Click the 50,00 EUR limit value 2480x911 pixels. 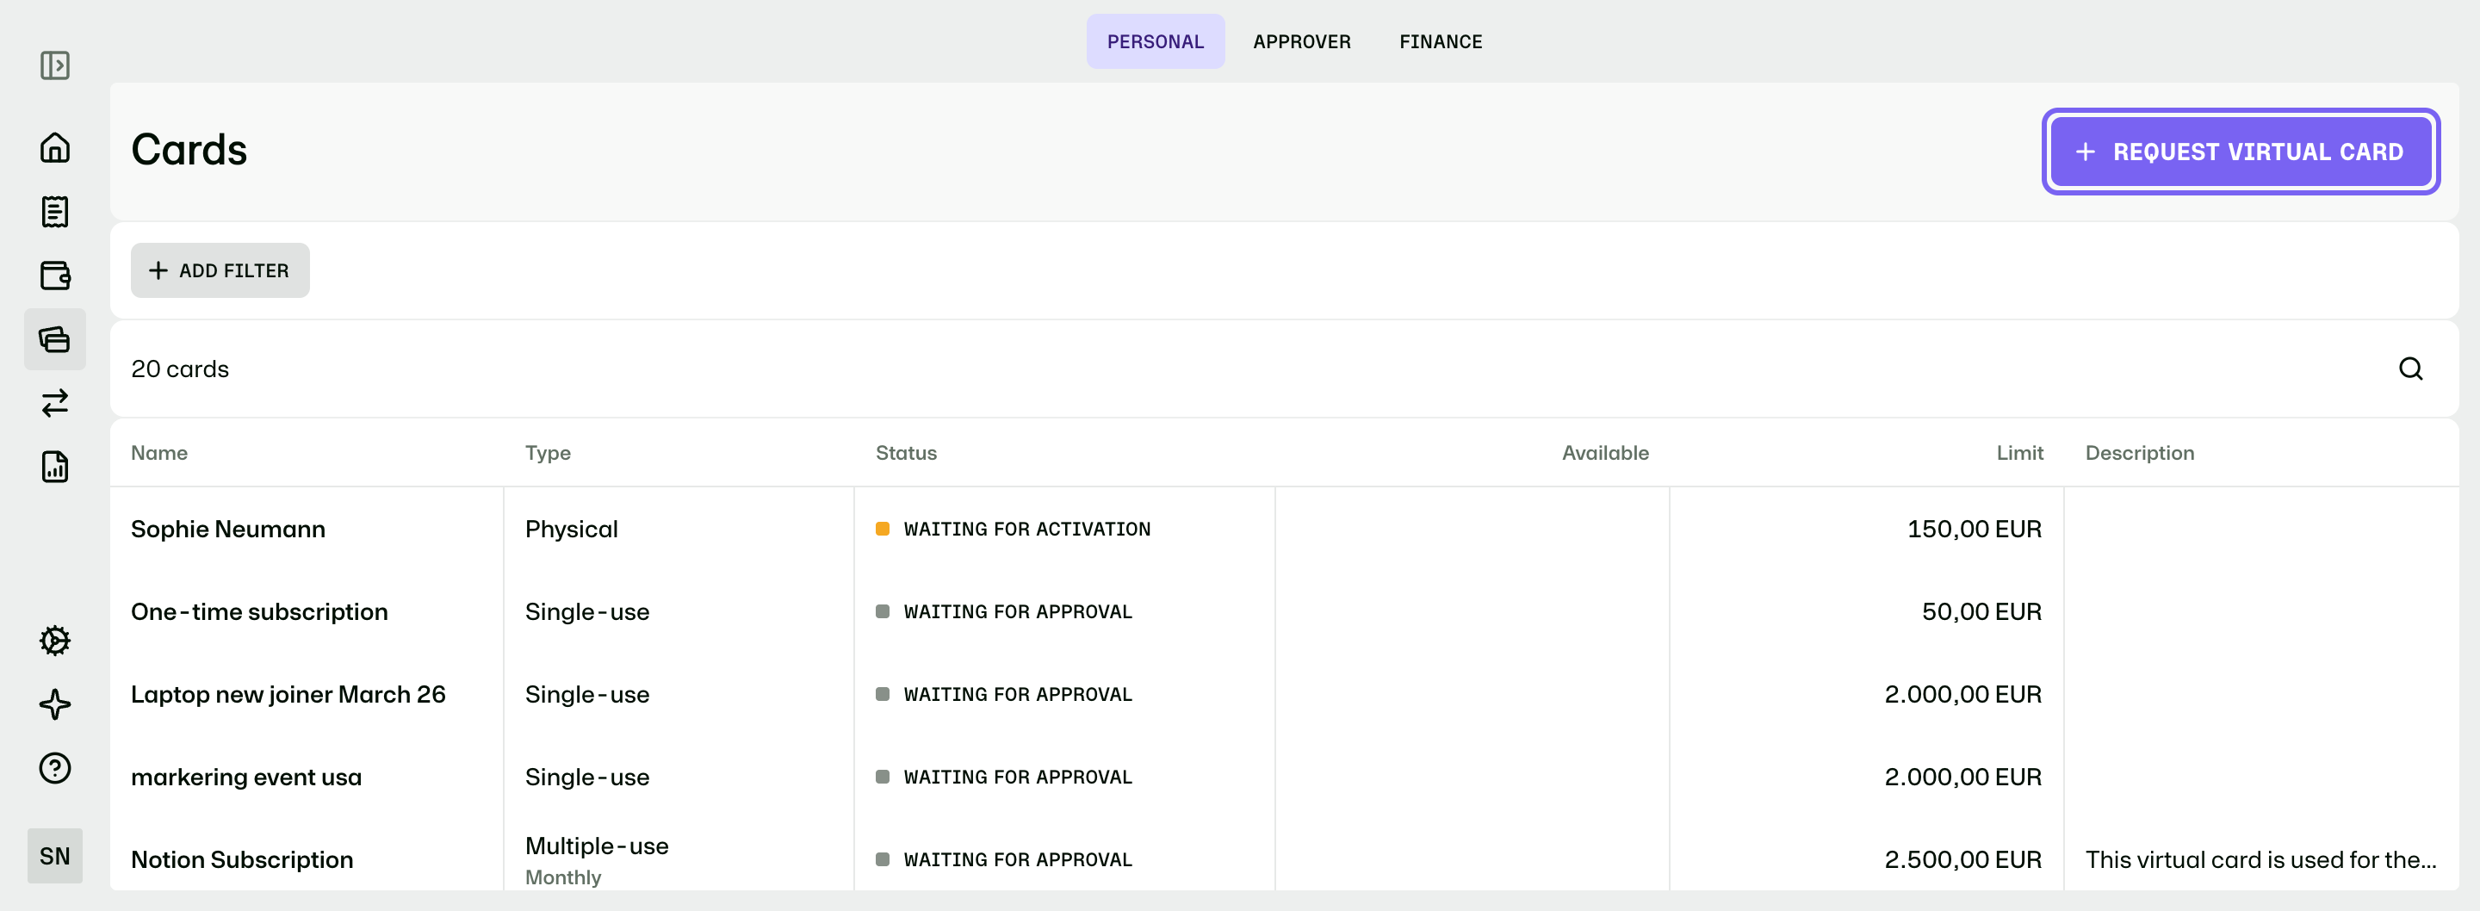1981,611
